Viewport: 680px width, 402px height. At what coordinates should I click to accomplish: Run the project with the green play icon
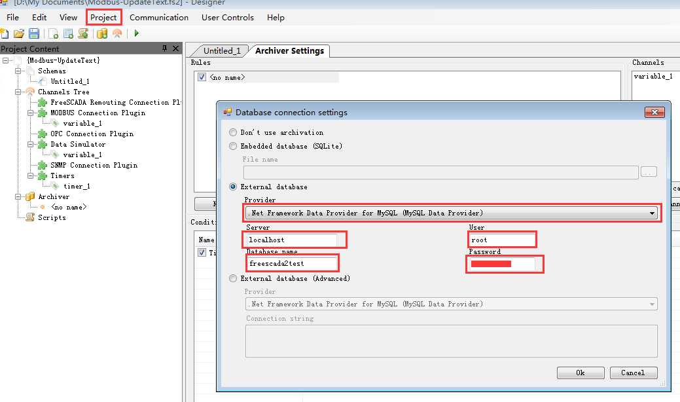137,33
